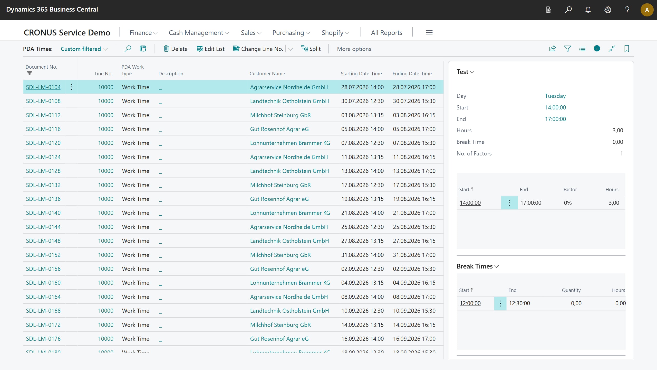Click the Split action
The image size is (657, 370).
click(x=311, y=49)
